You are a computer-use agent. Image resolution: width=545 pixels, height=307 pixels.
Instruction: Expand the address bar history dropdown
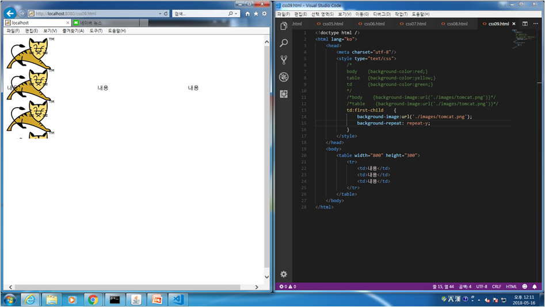160,14
